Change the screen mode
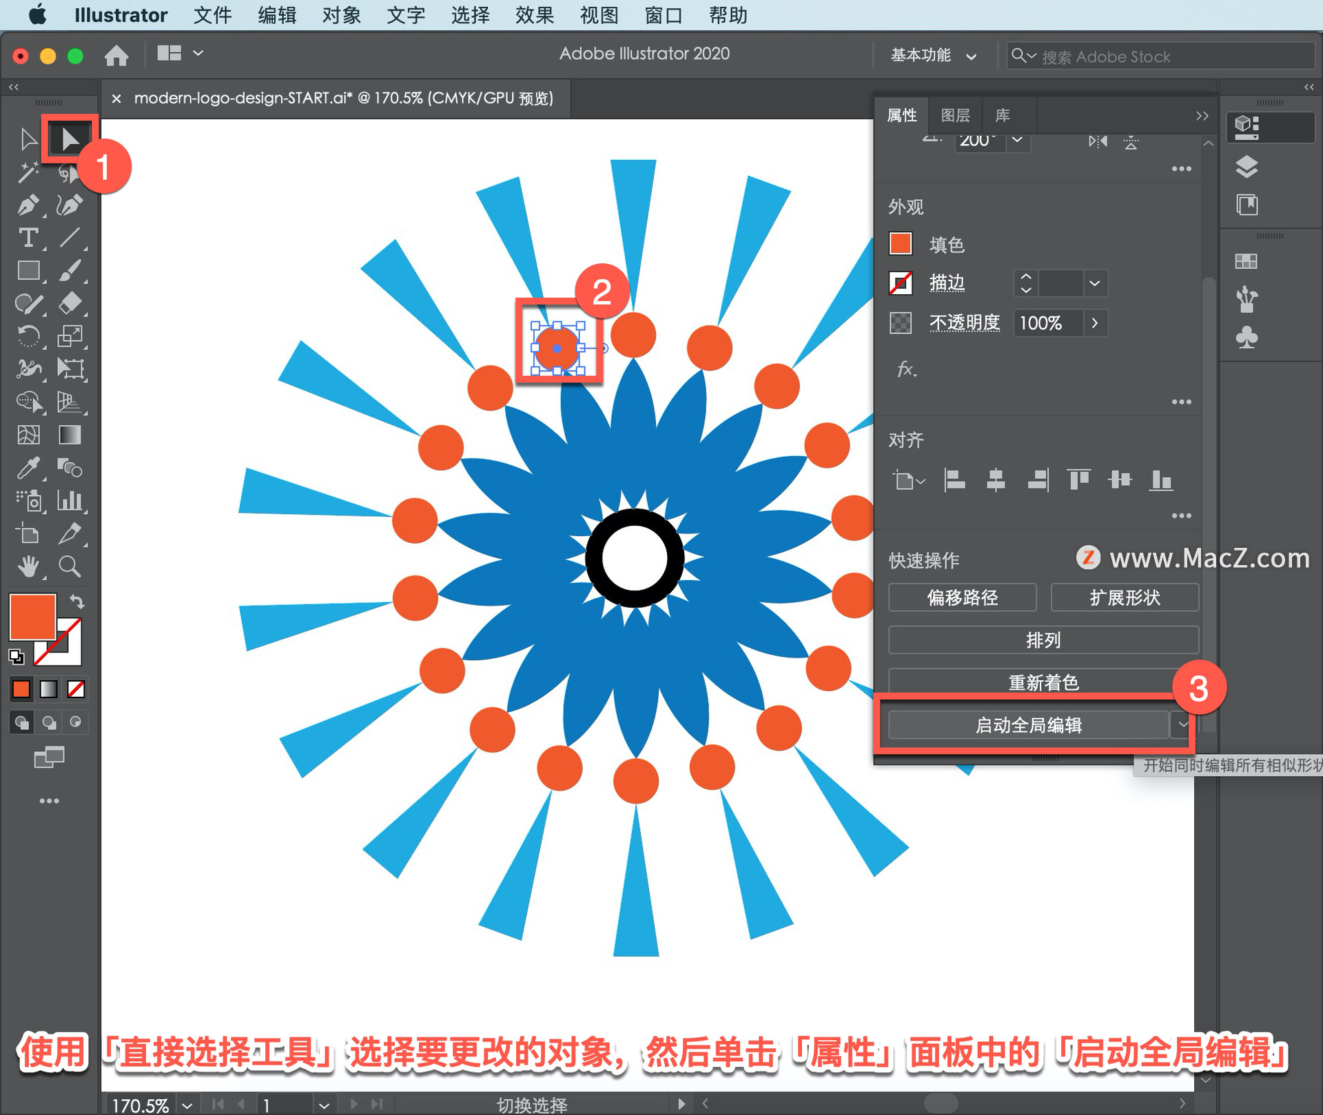1323x1115 pixels. click(x=49, y=757)
